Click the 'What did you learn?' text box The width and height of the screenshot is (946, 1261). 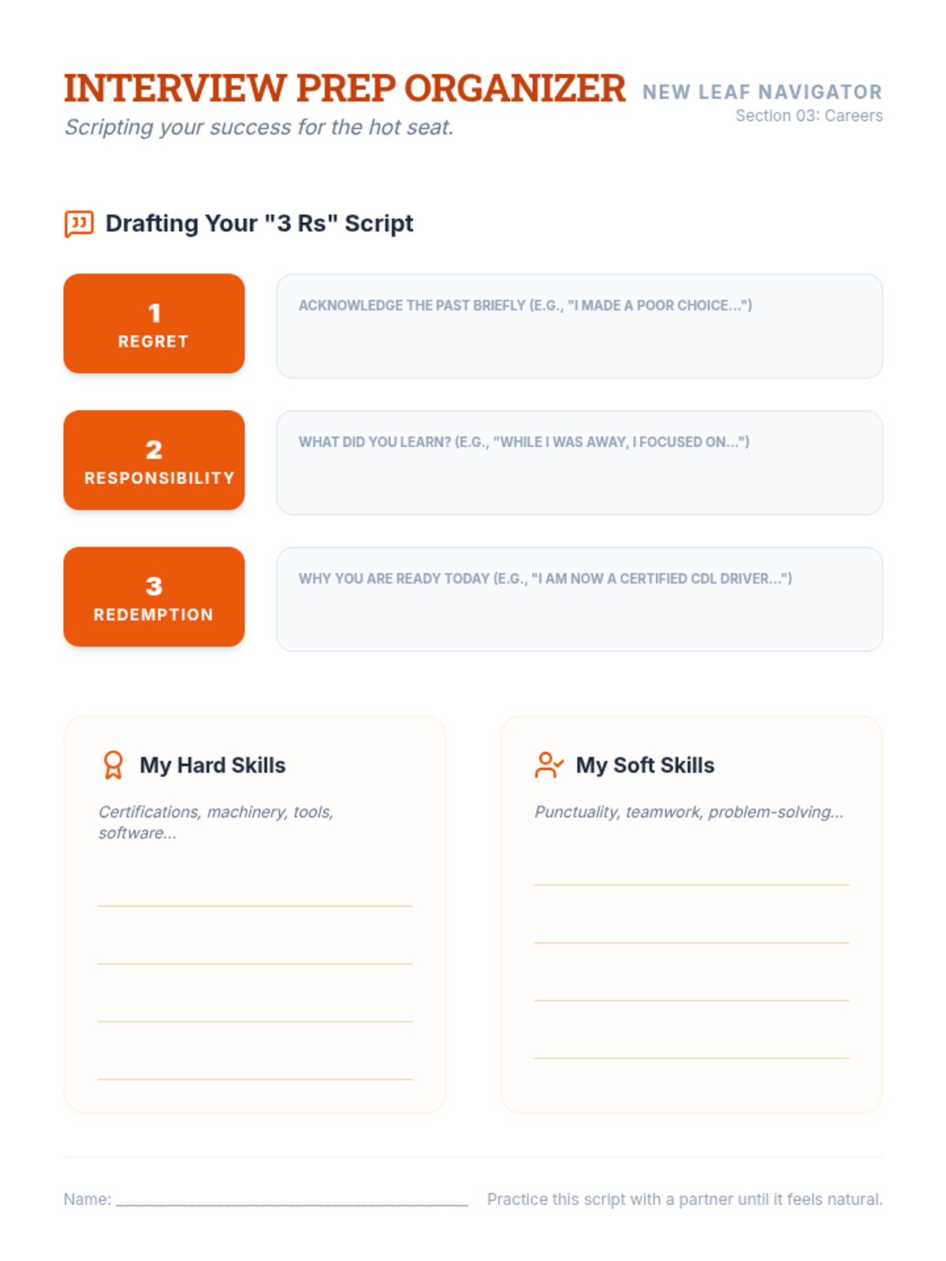[x=579, y=463]
